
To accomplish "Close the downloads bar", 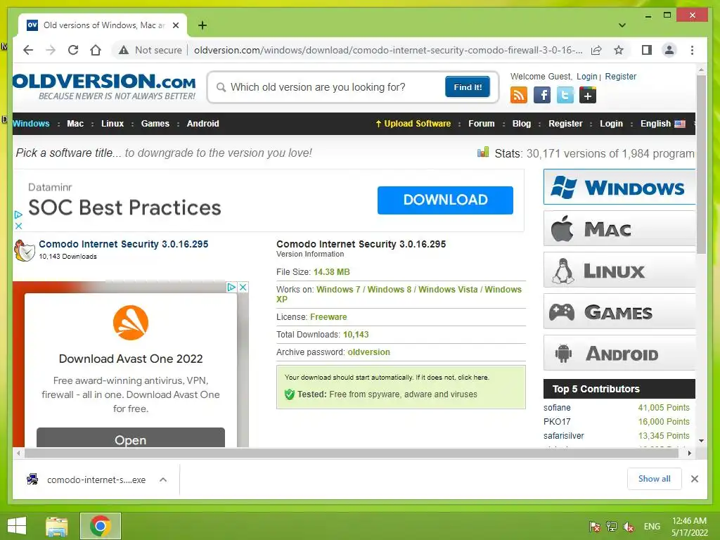I will [694, 479].
